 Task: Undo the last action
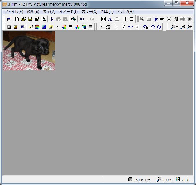(82, 19)
